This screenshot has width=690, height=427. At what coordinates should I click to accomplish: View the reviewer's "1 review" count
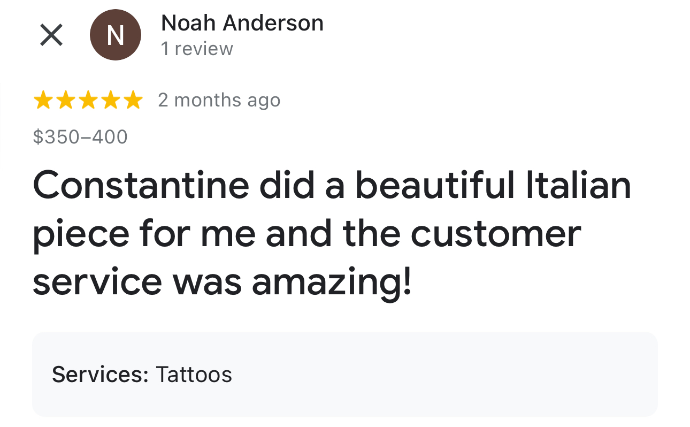pyautogui.click(x=197, y=49)
